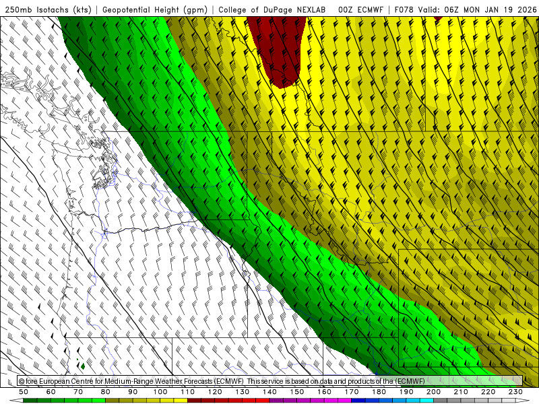Click the lightest gray swatch just before 230
This screenshot has height=404, width=539.
509,401
